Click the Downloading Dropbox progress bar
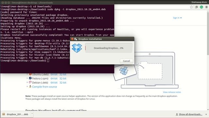The width and height of the screenshot is (209, 118). point(109,48)
